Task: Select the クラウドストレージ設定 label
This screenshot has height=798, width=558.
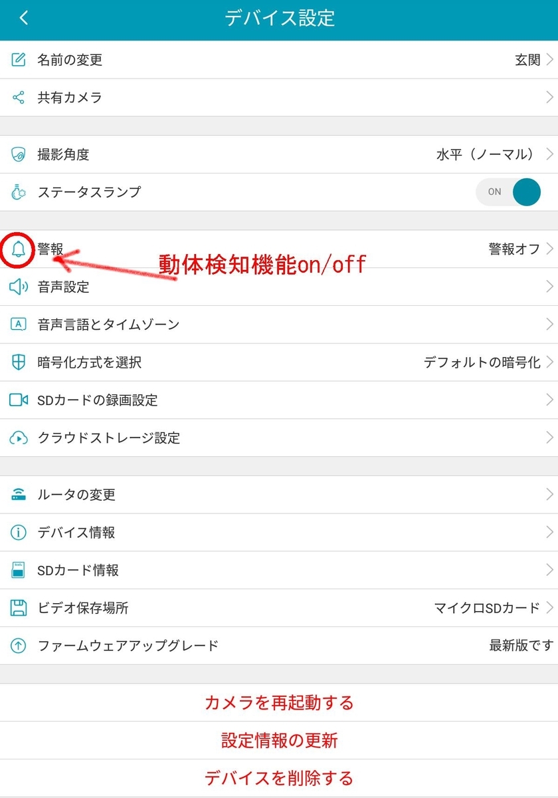Action: (109, 438)
